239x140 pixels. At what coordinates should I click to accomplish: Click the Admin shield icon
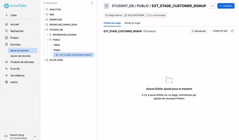click(x=6, y=82)
